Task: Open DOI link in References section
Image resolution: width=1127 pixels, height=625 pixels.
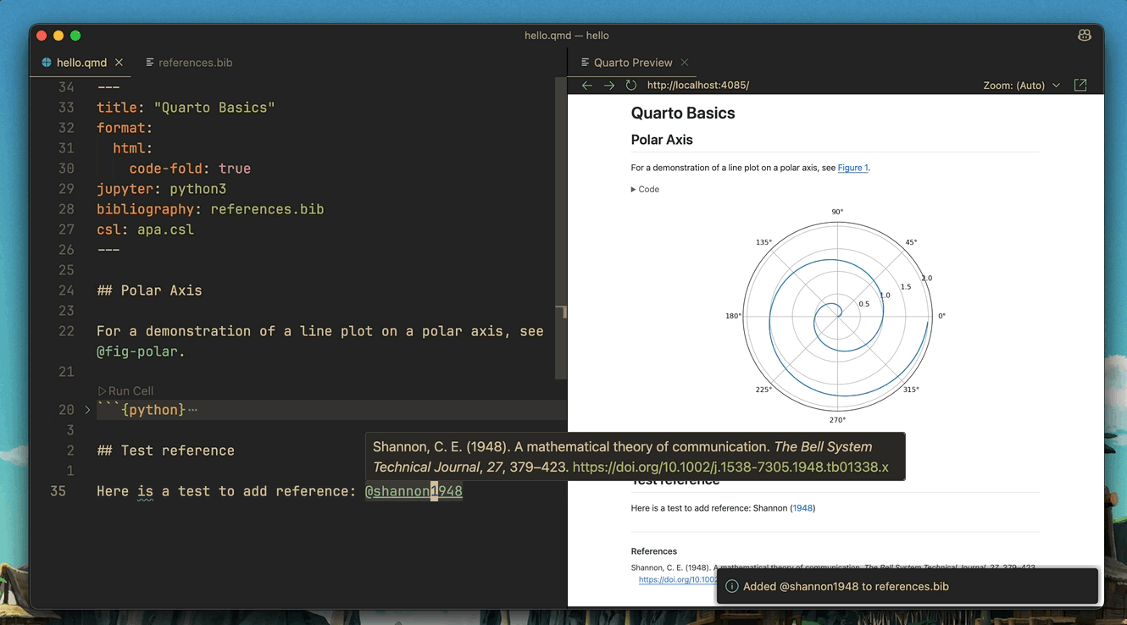Action: click(x=677, y=579)
